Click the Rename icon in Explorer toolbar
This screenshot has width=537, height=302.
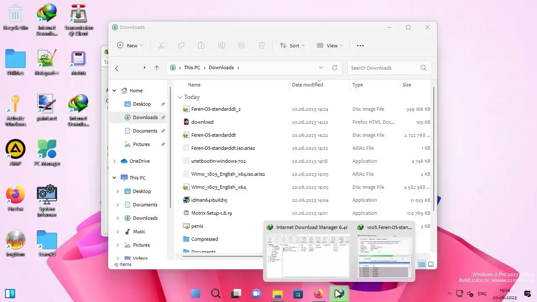pos(221,45)
